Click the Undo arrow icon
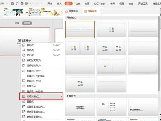The width and height of the screenshot is (161, 121). click(x=32, y=4)
